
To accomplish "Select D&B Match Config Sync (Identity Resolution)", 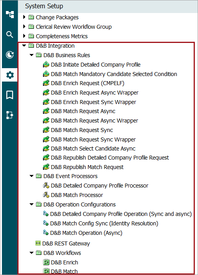I will tap(104, 223).
